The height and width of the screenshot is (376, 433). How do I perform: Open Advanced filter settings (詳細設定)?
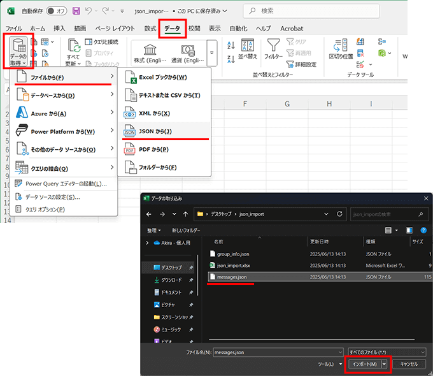pyautogui.click(x=302, y=64)
